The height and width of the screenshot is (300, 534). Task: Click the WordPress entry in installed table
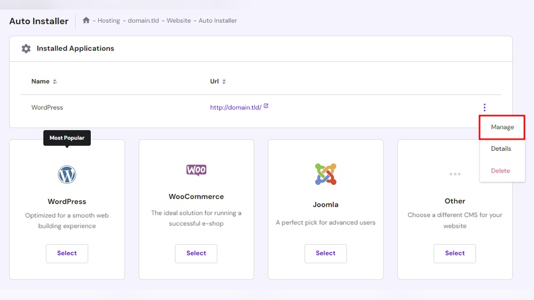[x=47, y=107]
